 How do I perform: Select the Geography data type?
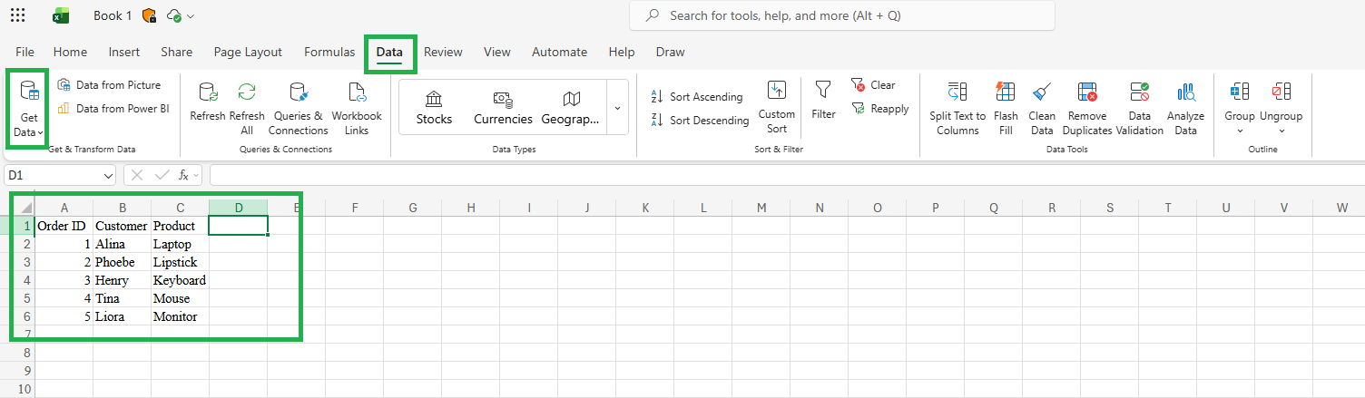(x=571, y=108)
